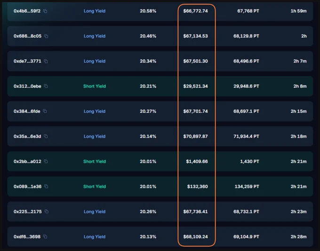Click Long Yield in the 0x4b6...59f2 row
Screen dimensions: 320x251
click(95, 11)
